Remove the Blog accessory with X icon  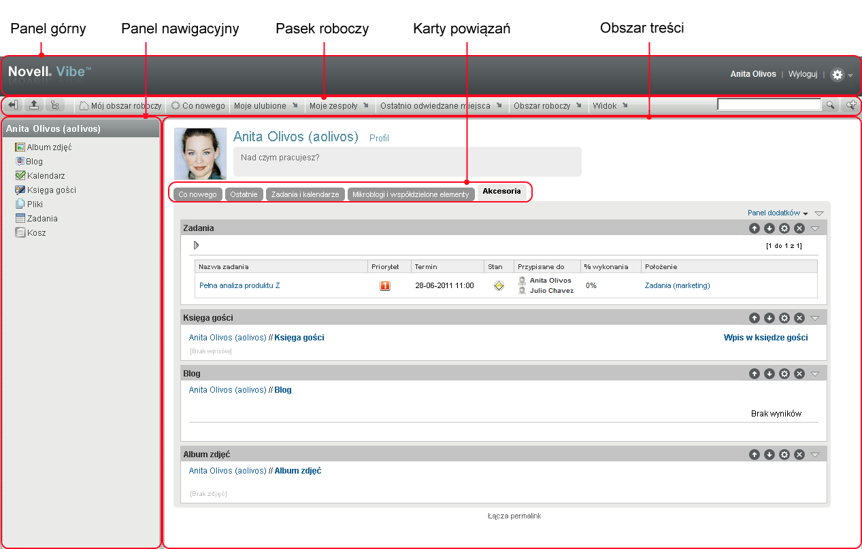[799, 374]
